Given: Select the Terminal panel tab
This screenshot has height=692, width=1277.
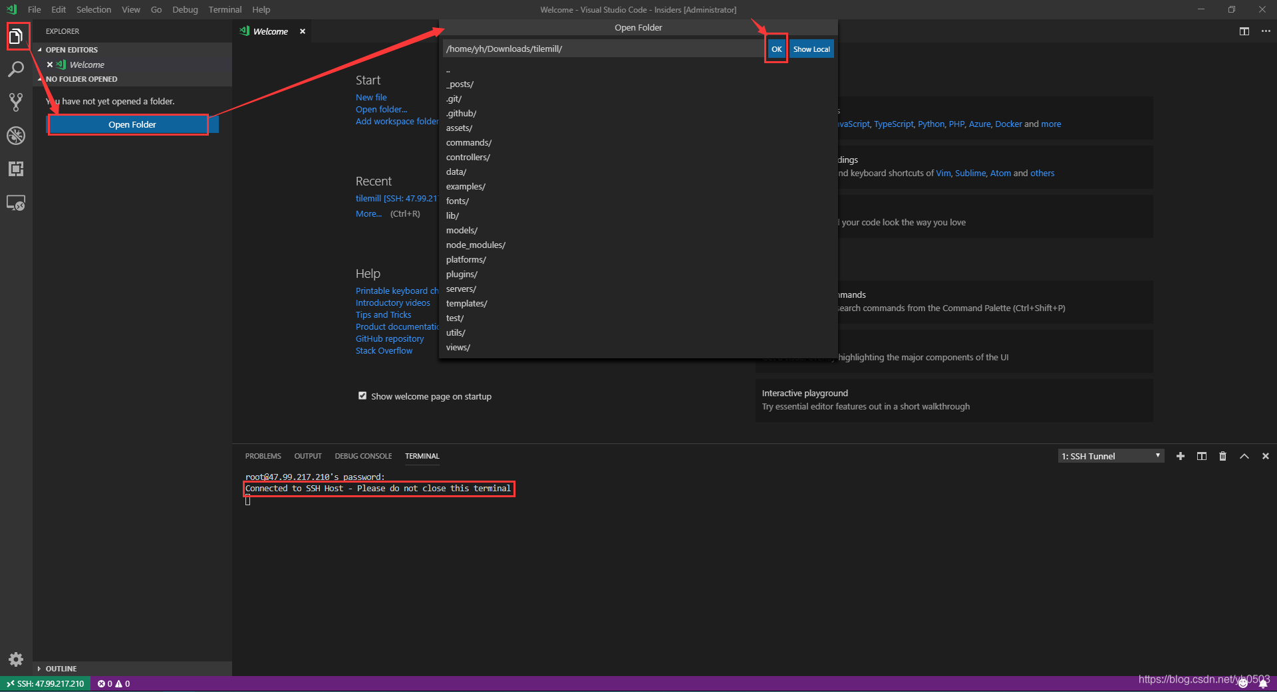Looking at the screenshot, I should click(422, 456).
